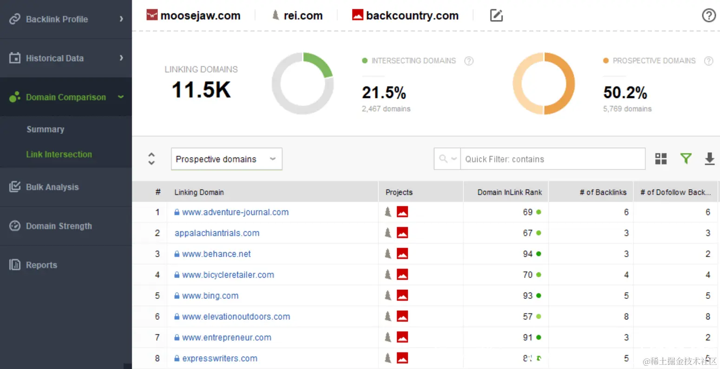This screenshot has width=720, height=369.
Task: Open www.bing.com link
Action: point(210,296)
